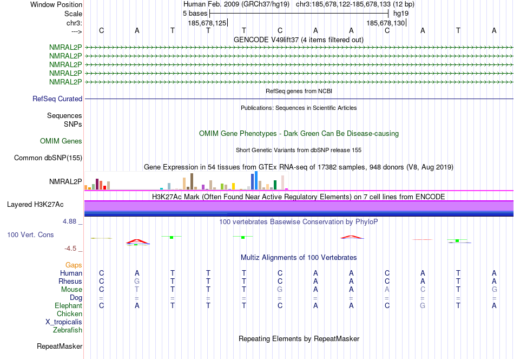This screenshot has height=359, width=514.
Task: Click the OMIM Genes track label
Action: point(61,141)
